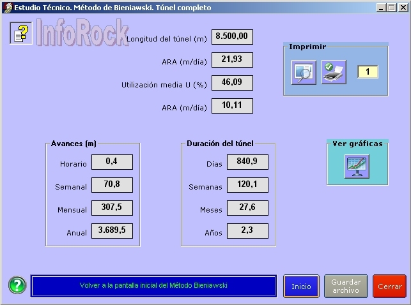
Task: Select the Anual advance value field
Action: click(x=112, y=231)
